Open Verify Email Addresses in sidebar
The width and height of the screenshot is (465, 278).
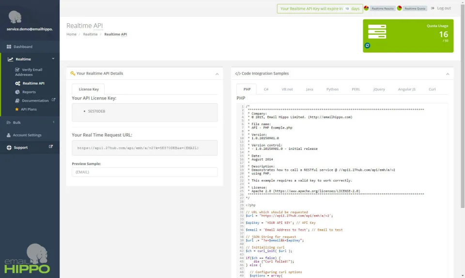[30, 72]
